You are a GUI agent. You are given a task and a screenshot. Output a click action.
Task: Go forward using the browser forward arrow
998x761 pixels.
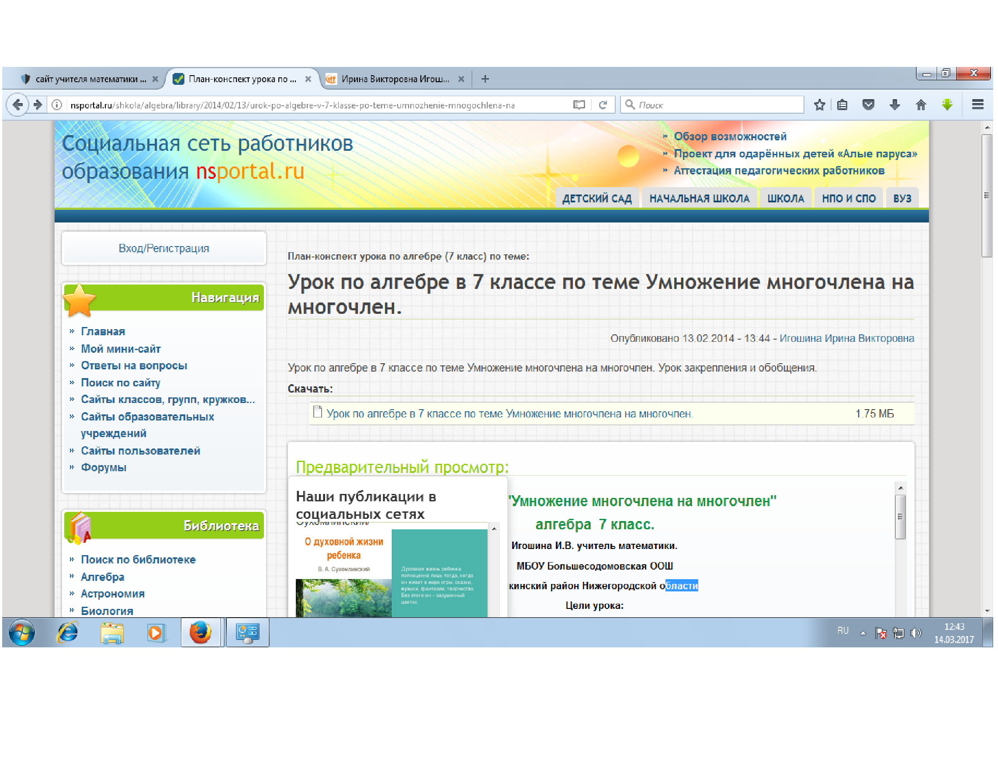coord(38,105)
